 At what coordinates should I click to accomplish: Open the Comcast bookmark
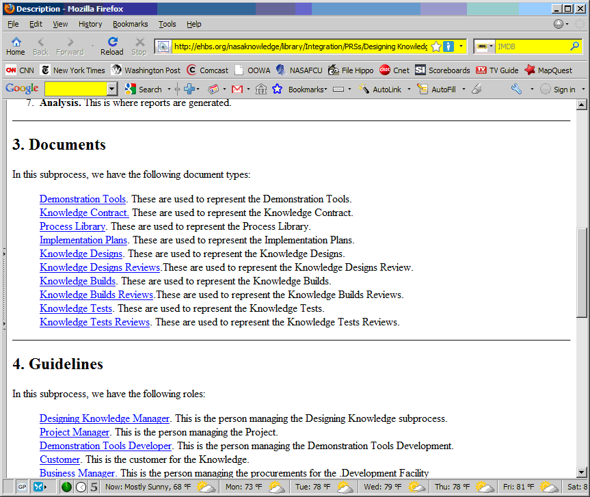point(208,70)
